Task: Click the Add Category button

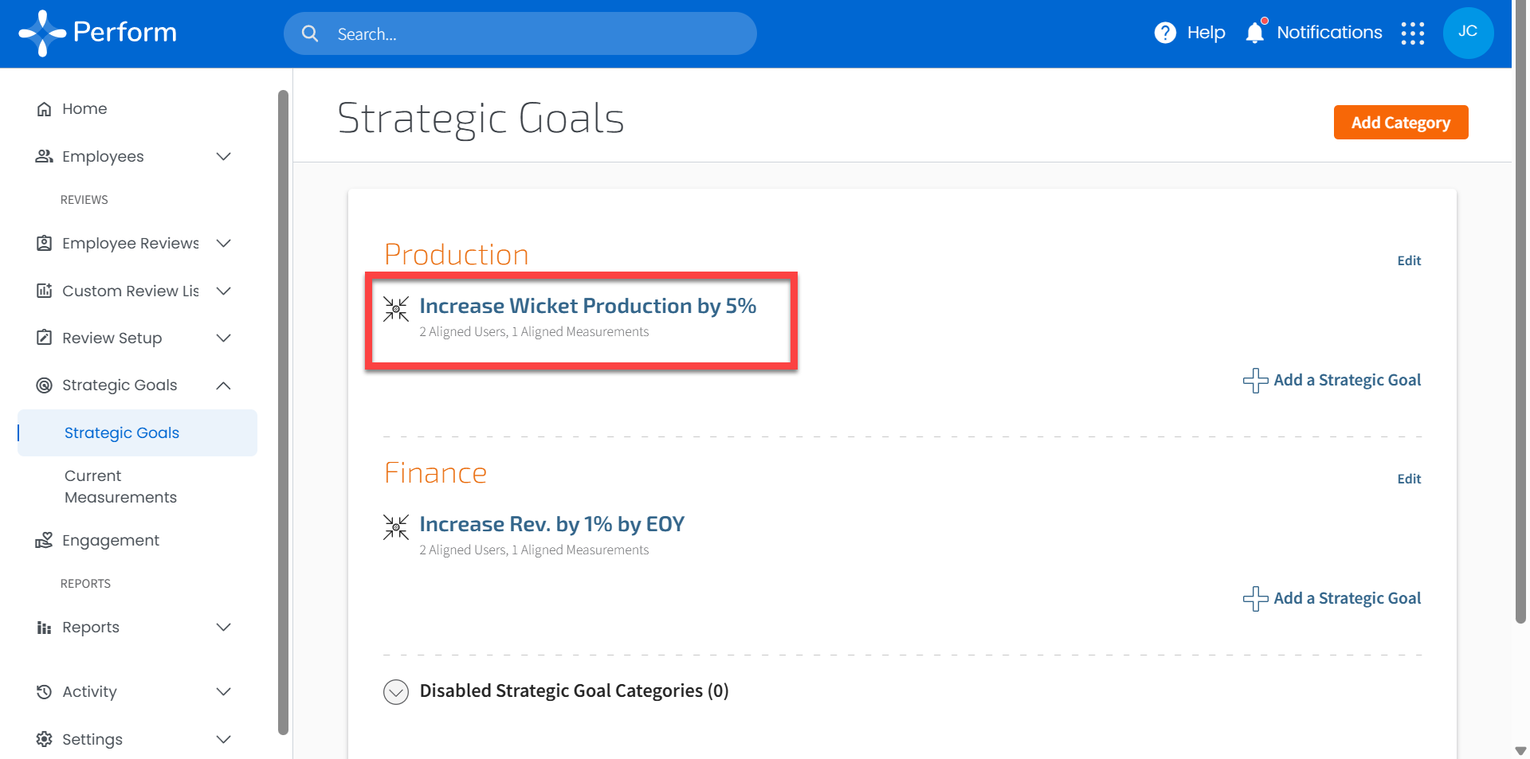Action: click(1400, 123)
